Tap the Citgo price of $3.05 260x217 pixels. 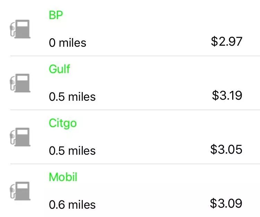tap(226, 150)
